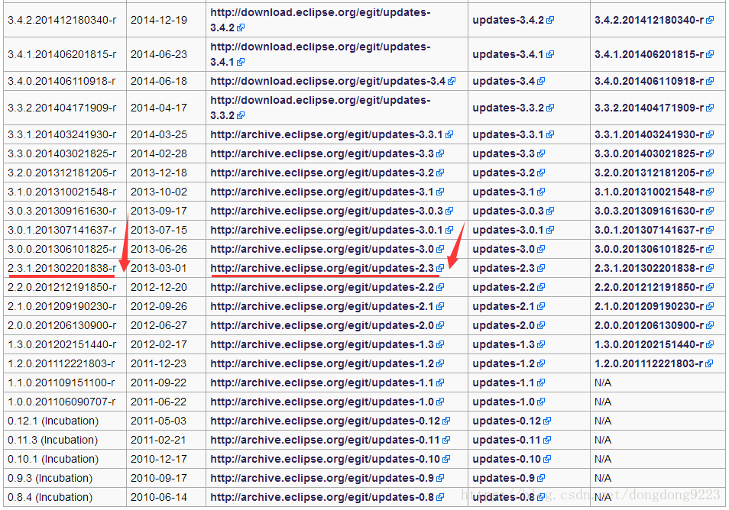Click the short 'updates-1.3' link

click(x=508, y=344)
